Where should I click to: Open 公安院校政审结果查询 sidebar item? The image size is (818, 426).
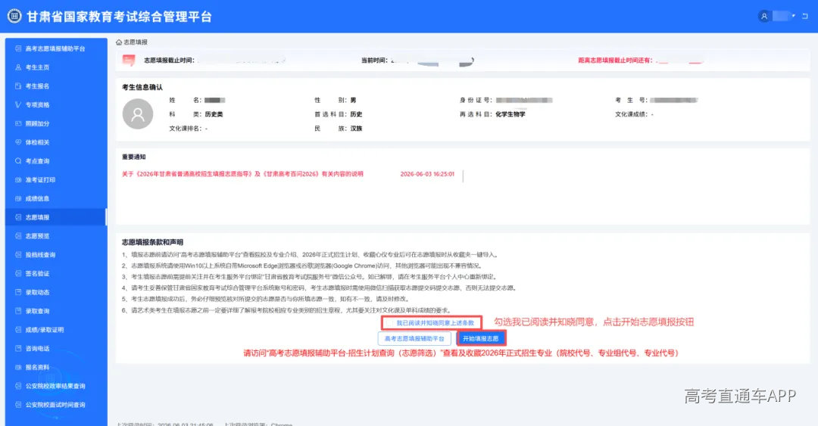(x=56, y=387)
